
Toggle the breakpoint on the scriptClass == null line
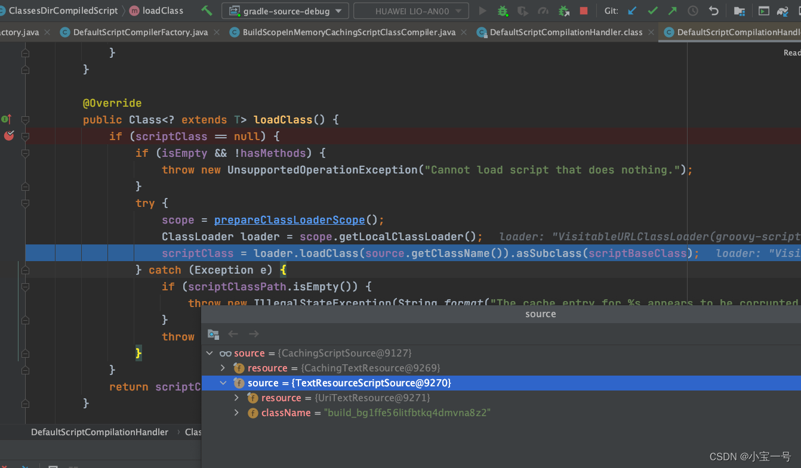tap(8, 136)
